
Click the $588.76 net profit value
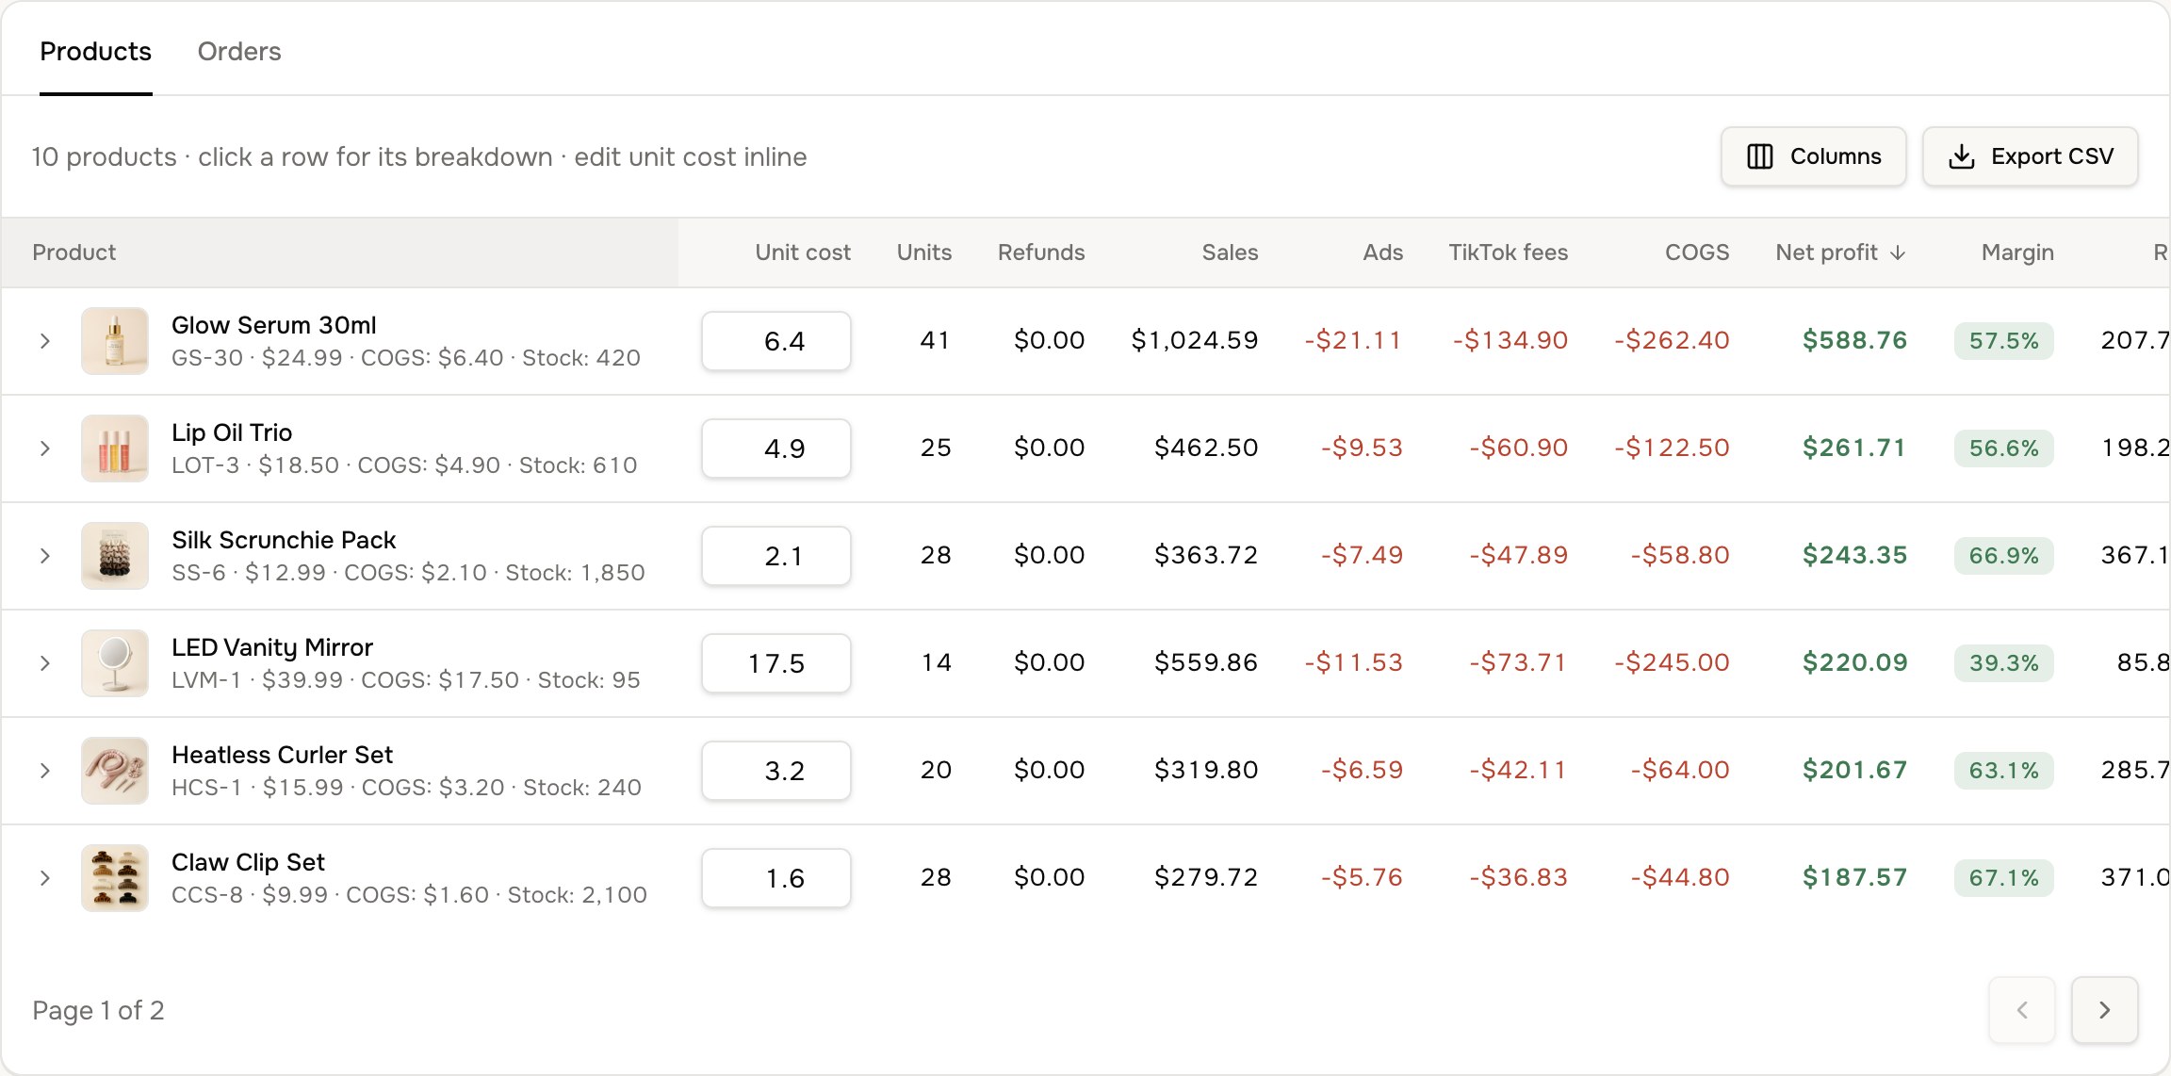(x=1854, y=340)
